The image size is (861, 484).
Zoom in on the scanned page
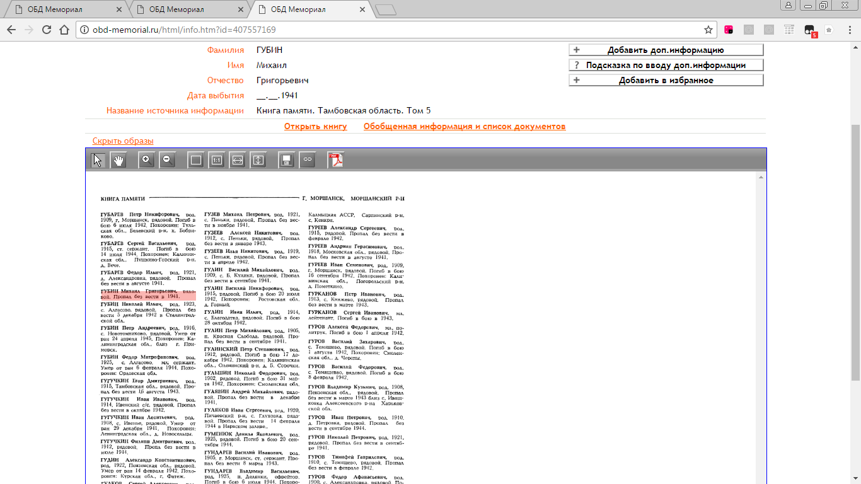click(146, 160)
